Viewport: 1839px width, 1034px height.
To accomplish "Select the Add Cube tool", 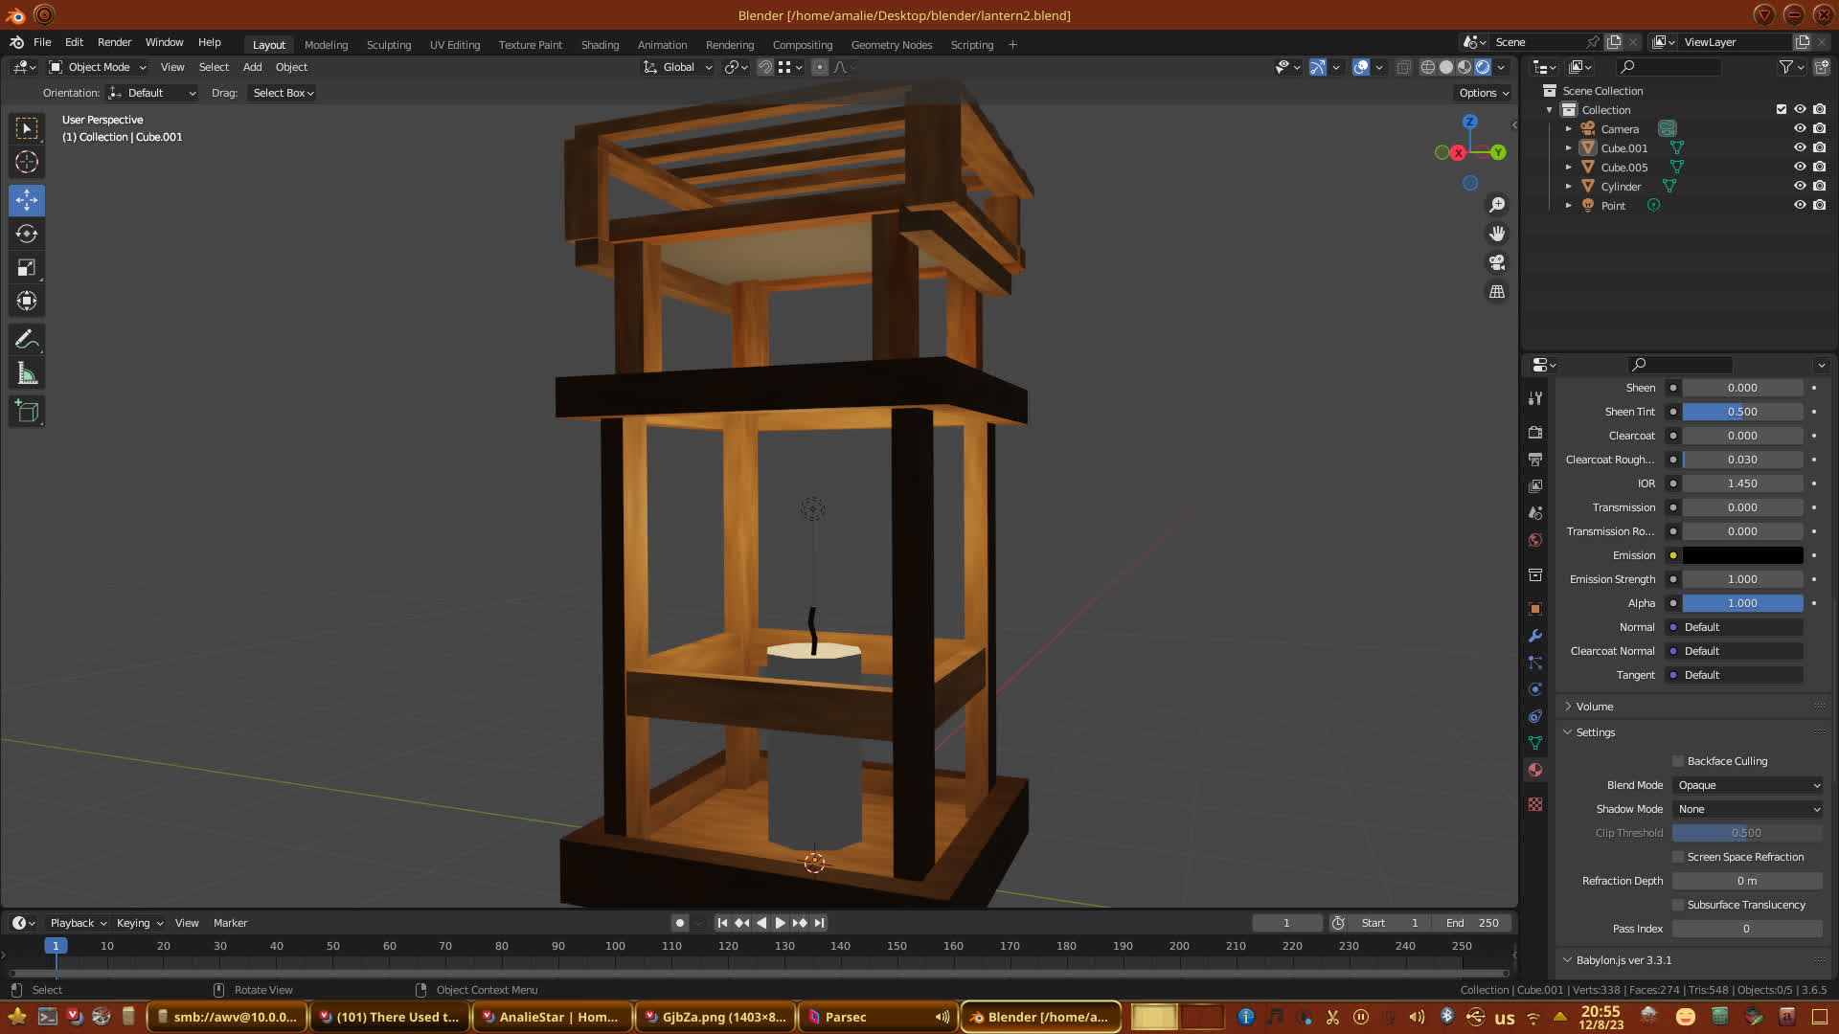I will pyautogui.click(x=27, y=412).
